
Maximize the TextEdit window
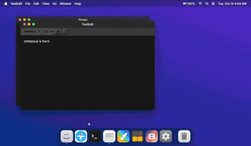click(34, 24)
